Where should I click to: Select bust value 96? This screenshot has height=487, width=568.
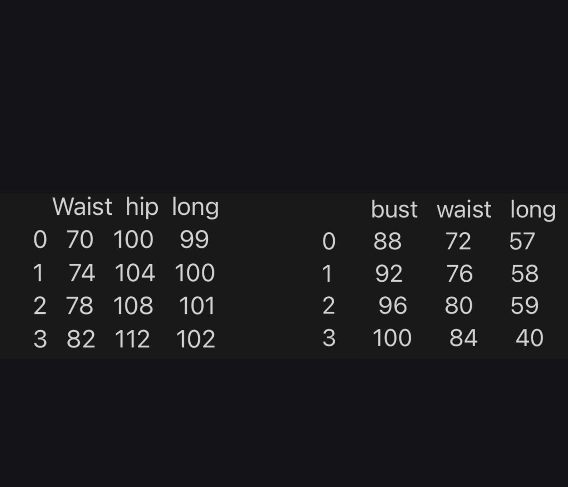pyautogui.click(x=393, y=306)
